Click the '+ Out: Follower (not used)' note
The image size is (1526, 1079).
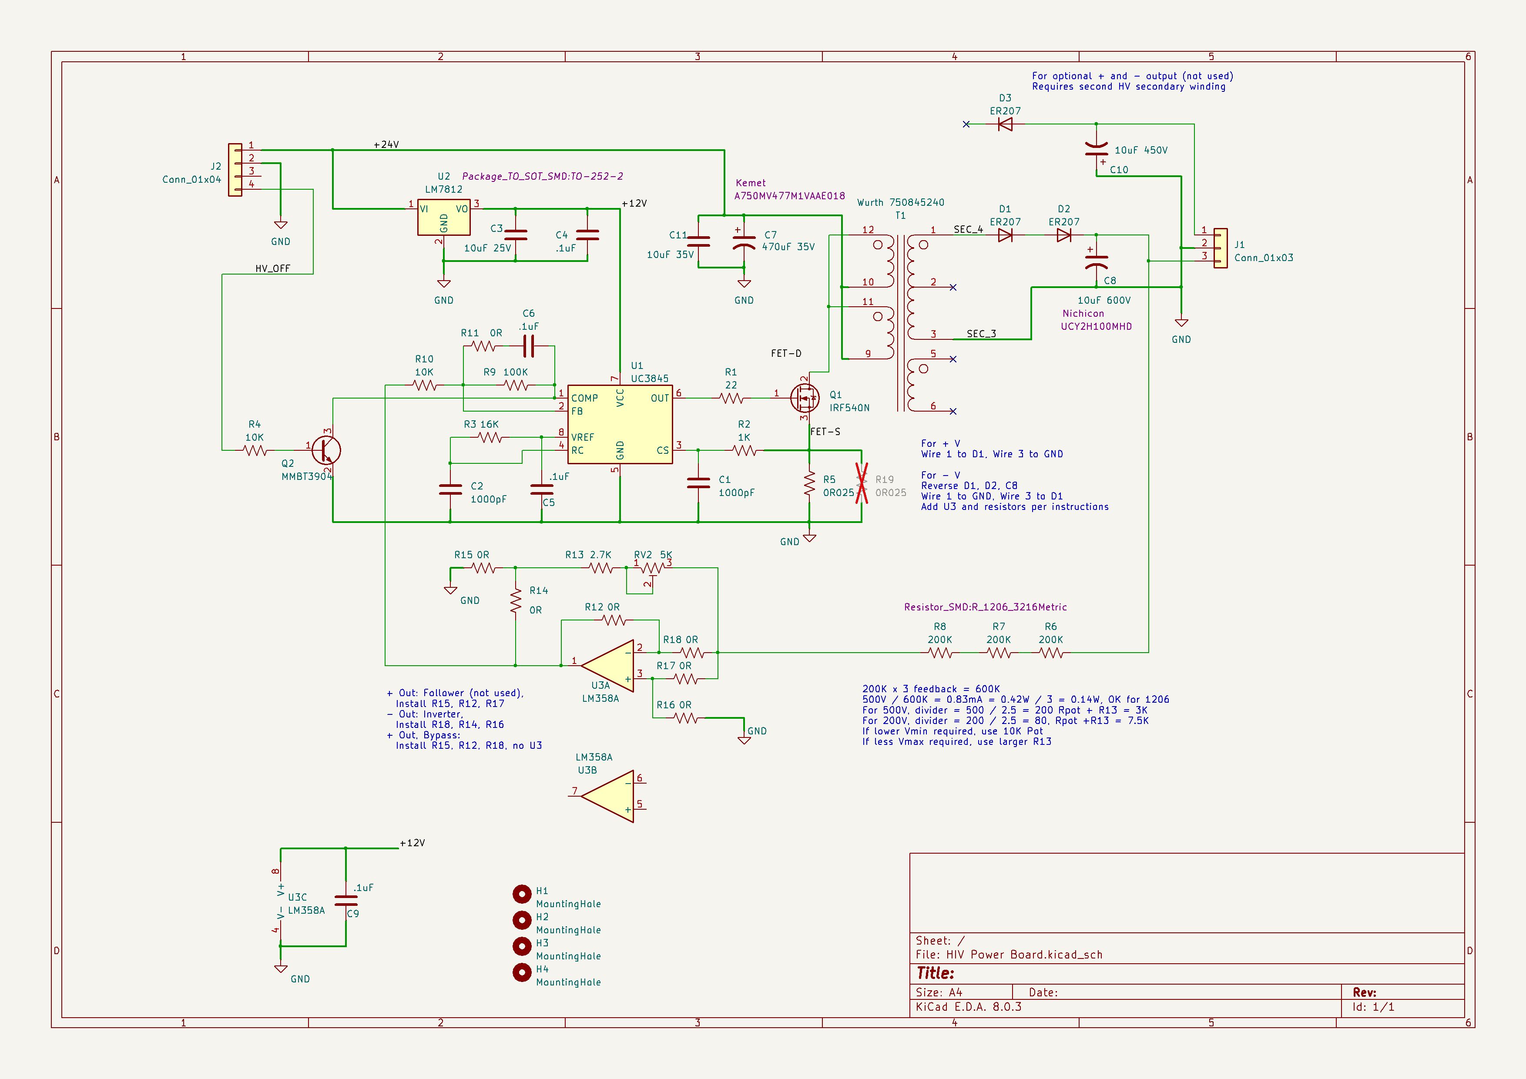tap(455, 693)
